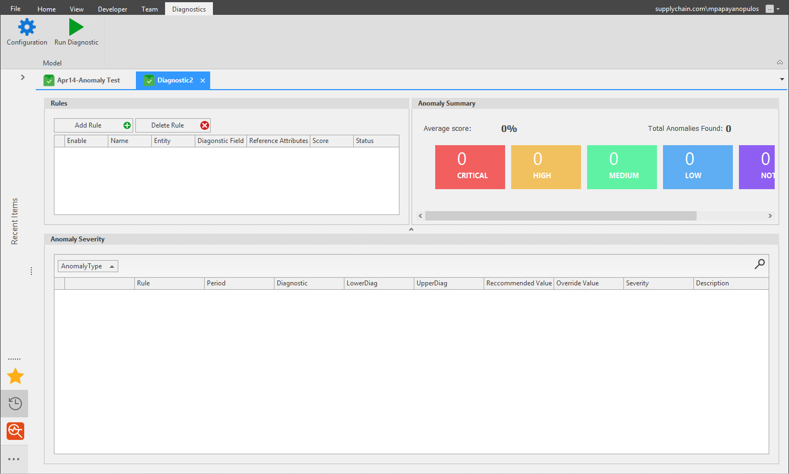Click the supplychain.com\mpapayanopulos username
The height and width of the screenshot is (474, 789).
707,9
